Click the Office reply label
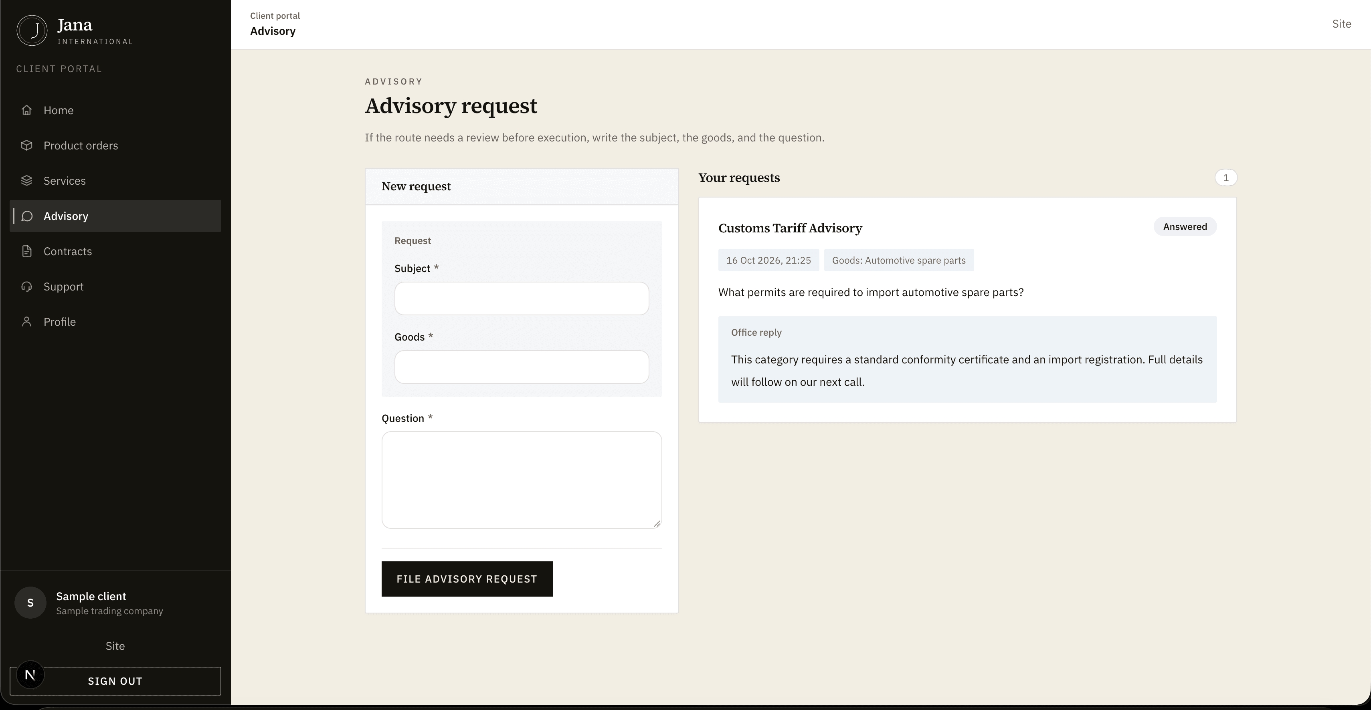 756,333
